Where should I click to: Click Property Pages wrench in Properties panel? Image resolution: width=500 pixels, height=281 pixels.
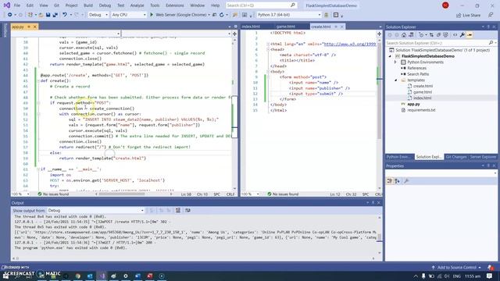(x=406, y=181)
